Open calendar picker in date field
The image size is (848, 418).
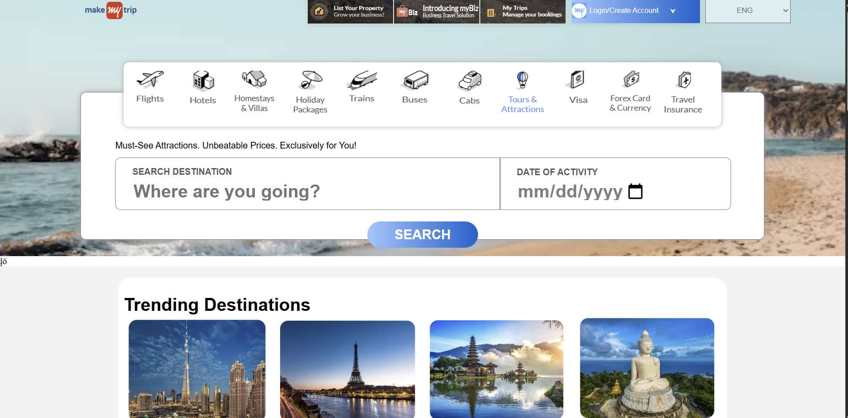tap(635, 192)
